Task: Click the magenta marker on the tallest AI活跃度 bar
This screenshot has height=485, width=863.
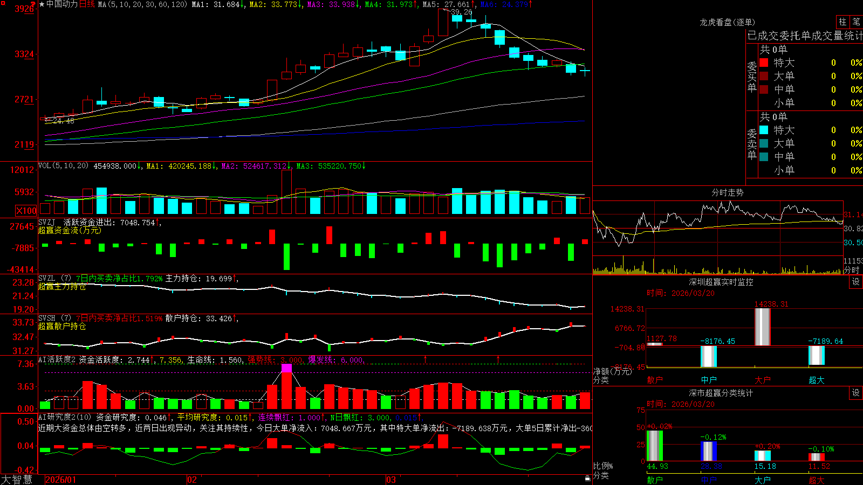Action: point(286,368)
